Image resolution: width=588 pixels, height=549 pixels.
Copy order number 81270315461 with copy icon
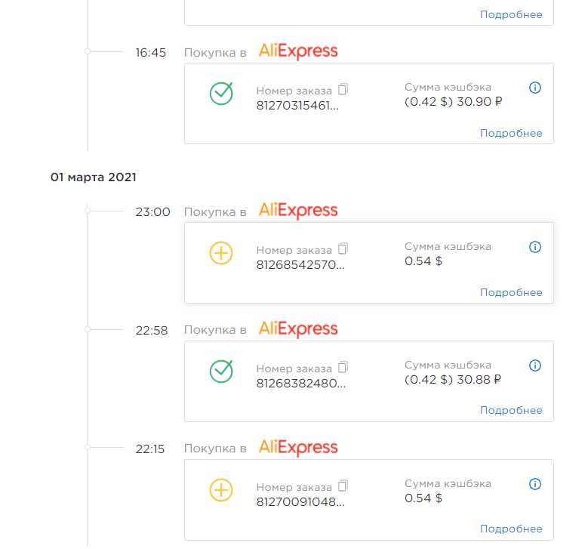[343, 89]
